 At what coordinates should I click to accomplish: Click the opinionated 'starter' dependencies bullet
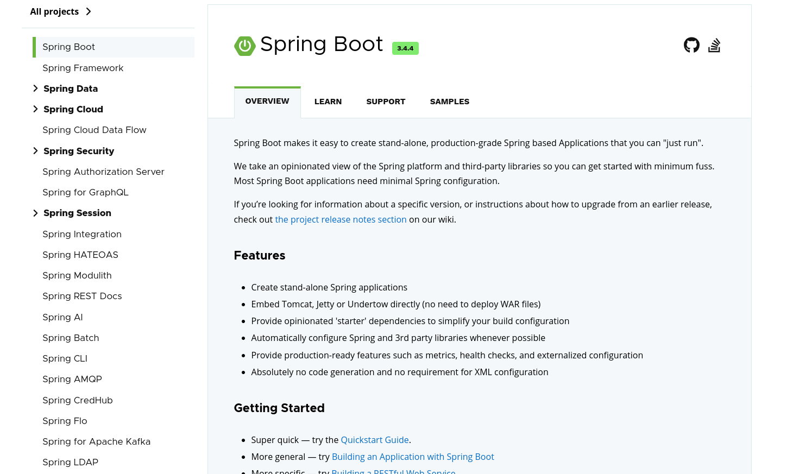(x=410, y=321)
